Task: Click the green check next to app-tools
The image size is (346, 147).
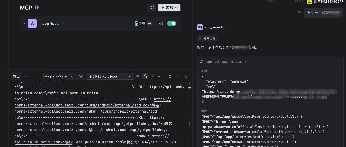Action: click(x=63, y=24)
